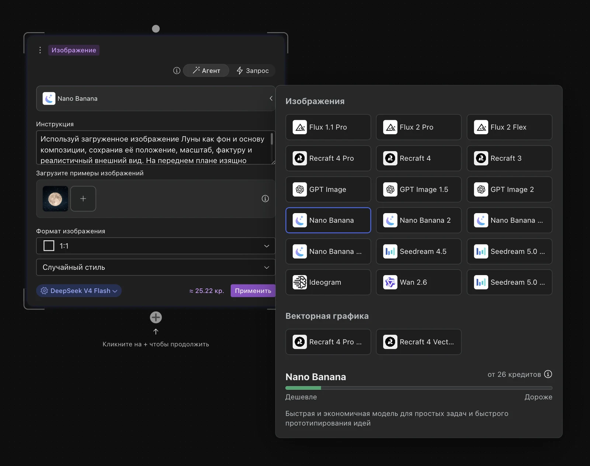Click the Recraft 3 model icon
590x466 pixels.
[x=481, y=158]
